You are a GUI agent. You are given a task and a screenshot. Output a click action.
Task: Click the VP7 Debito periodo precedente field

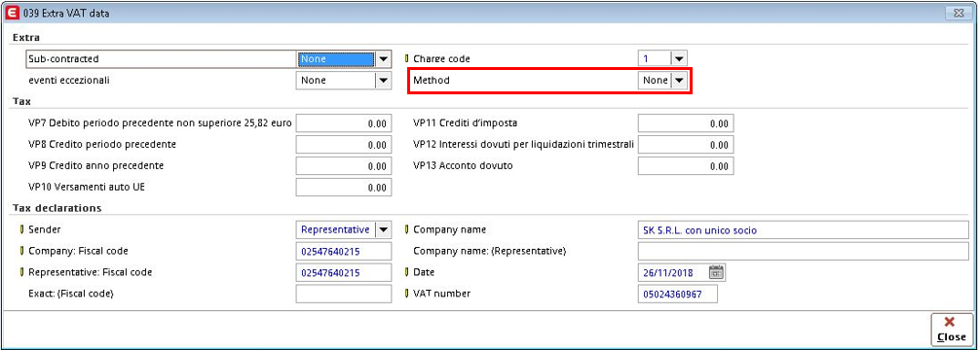tap(344, 123)
